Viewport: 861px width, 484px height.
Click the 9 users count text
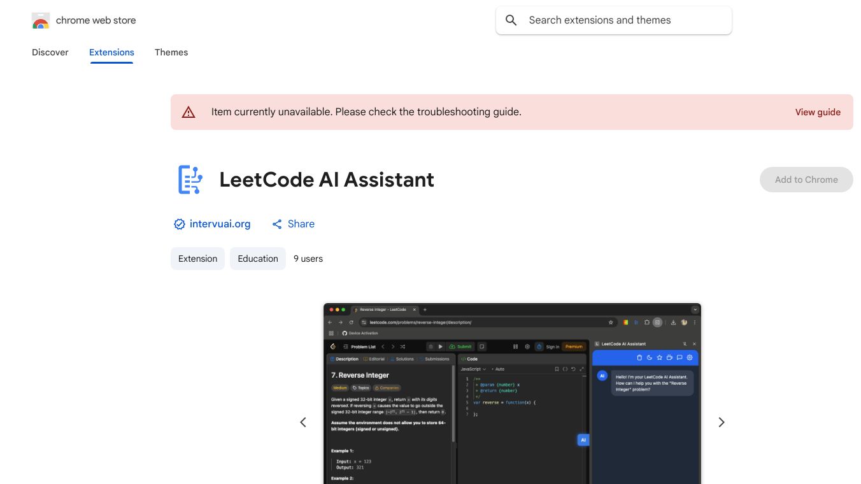[308, 259]
